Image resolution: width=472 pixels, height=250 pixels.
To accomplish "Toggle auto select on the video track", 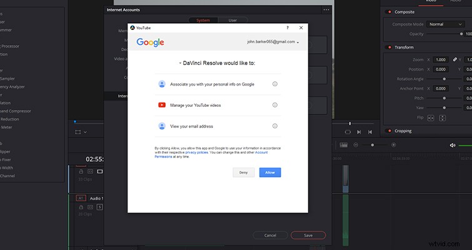I will 90,171.
